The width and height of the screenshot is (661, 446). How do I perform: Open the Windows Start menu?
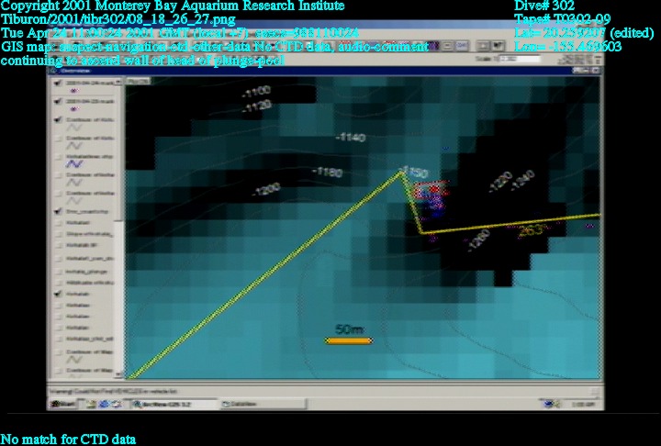coord(62,405)
